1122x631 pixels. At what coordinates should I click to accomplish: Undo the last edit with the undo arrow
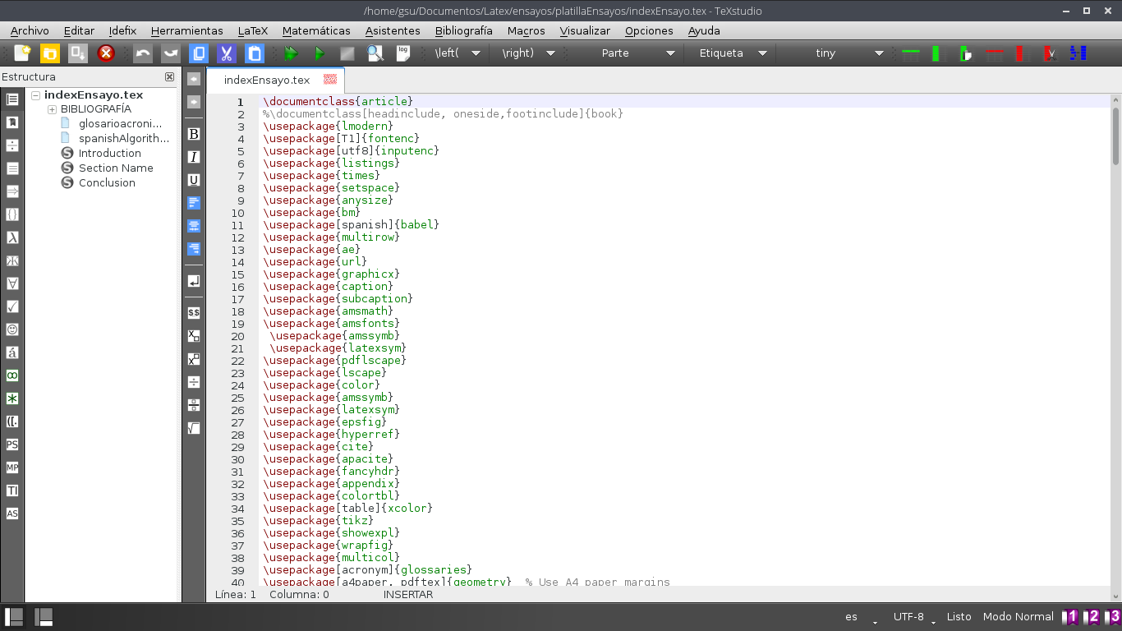141,53
